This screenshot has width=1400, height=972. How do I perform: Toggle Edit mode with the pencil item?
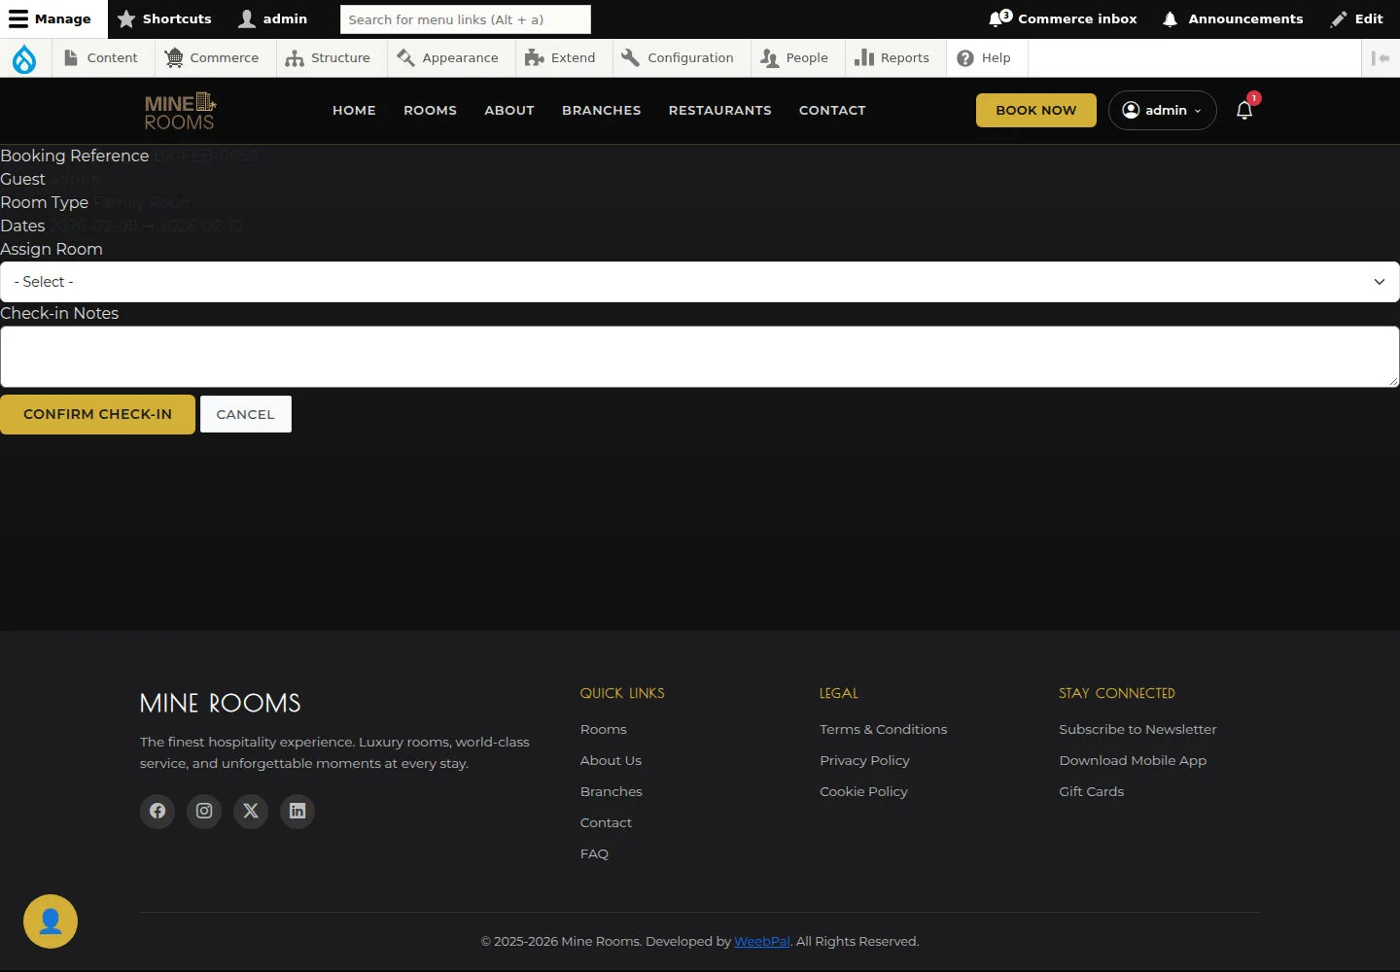[1357, 18]
